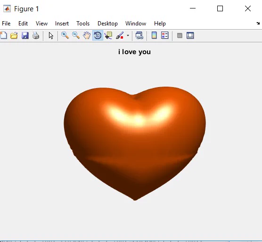Open the Insert menu

[62, 24]
